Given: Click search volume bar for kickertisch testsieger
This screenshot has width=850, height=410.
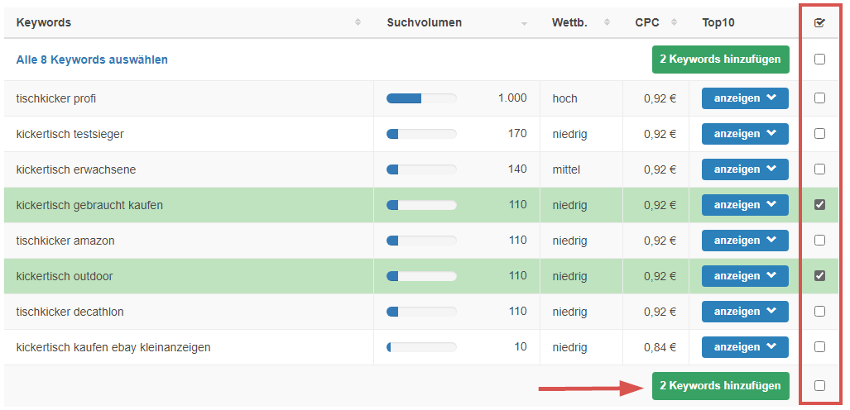Looking at the screenshot, I should (x=421, y=134).
